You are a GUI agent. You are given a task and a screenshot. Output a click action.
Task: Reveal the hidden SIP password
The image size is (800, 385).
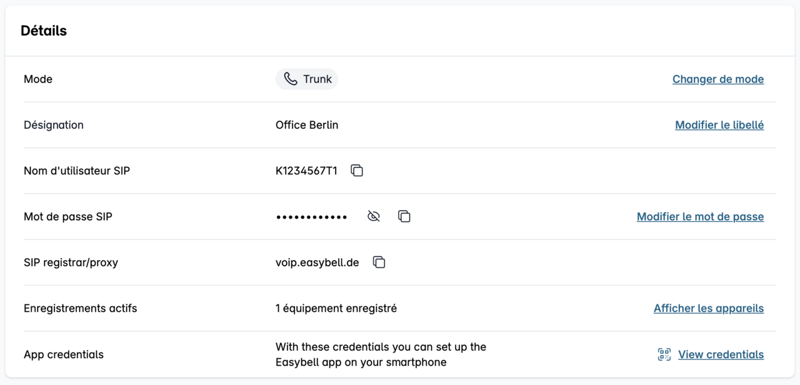coord(374,216)
